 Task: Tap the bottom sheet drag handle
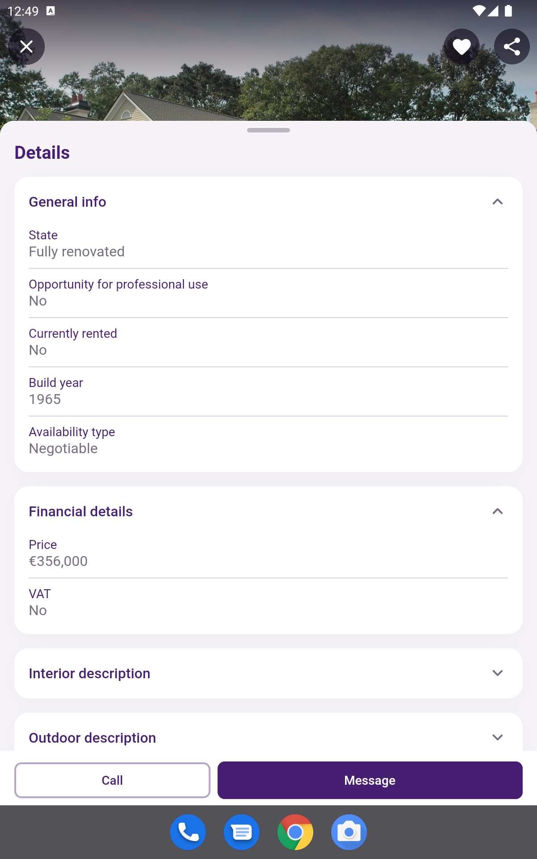268,130
